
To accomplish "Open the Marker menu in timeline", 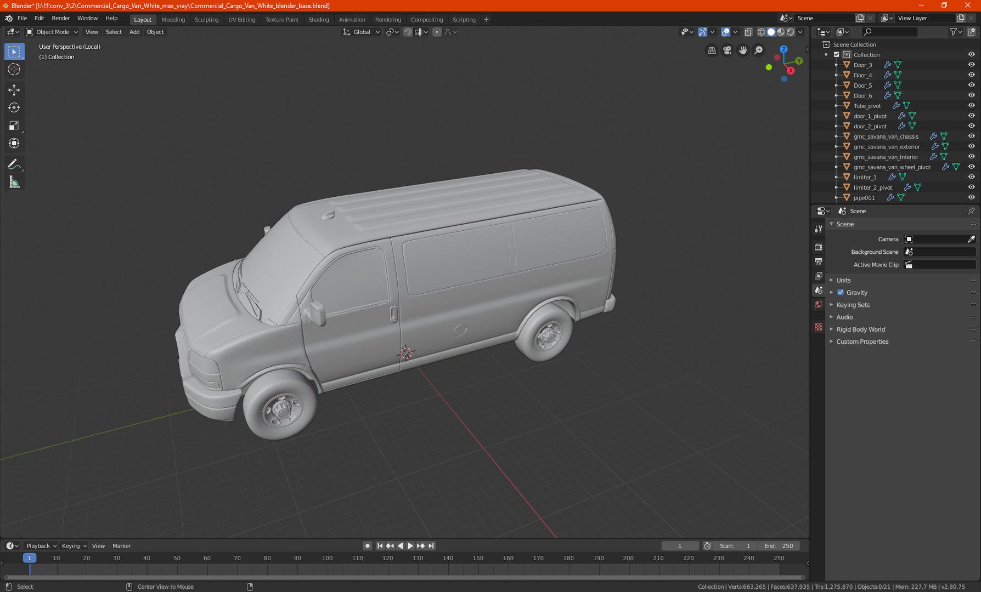I will (x=122, y=546).
